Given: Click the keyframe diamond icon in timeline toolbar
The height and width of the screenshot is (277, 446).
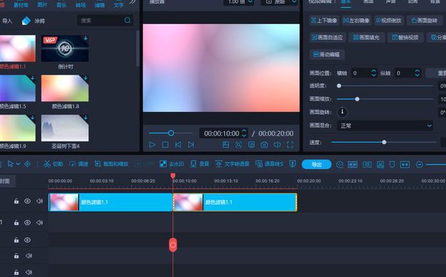Looking at the screenshot, I should coord(27,164).
